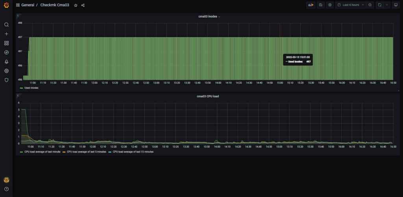The image size is (403, 197).
Task: Click the 13:00 label on inodes time axis
Action: 156,83
